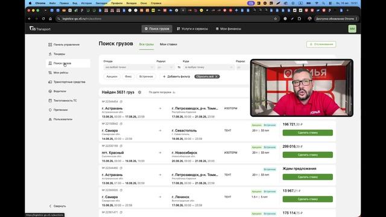
Task: Copy cargo number 22351471
Action: tap(121, 212)
